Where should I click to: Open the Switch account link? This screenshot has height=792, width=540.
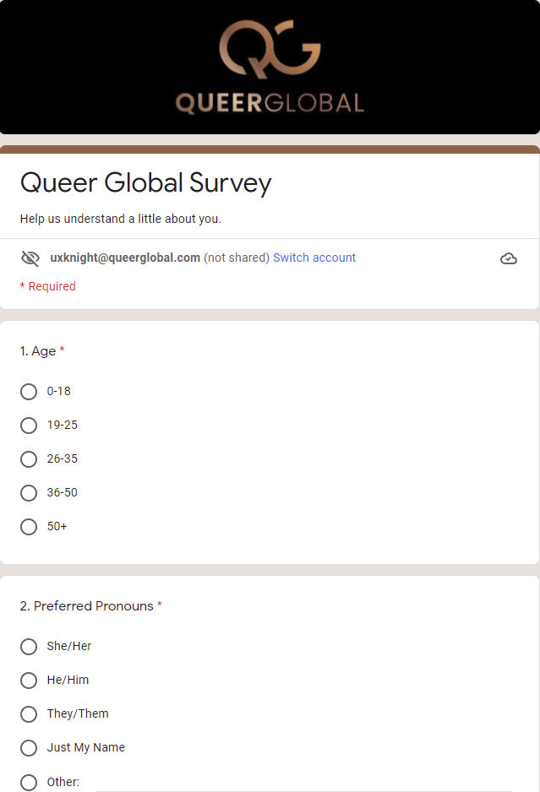coord(314,258)
